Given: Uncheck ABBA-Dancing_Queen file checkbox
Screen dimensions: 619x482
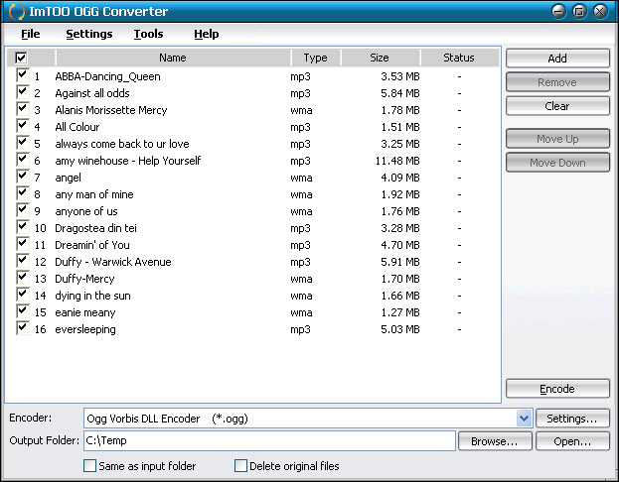Looking at the screenshot, I should [x=23, y=75].
